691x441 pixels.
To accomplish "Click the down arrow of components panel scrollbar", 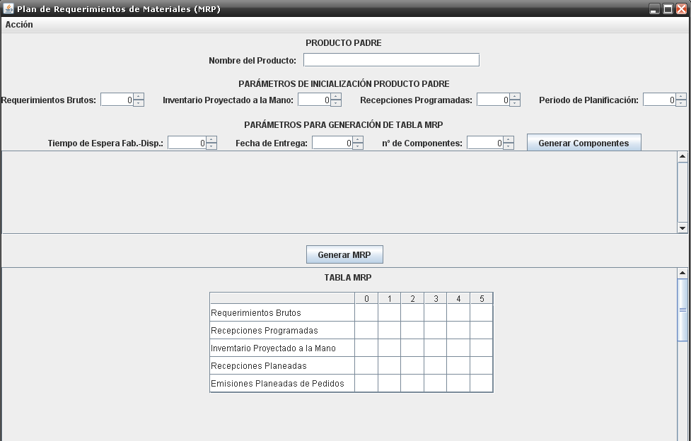I will point(681,228).
